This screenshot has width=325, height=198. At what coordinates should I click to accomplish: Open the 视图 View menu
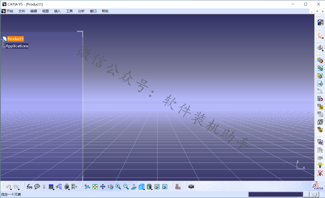45,11
